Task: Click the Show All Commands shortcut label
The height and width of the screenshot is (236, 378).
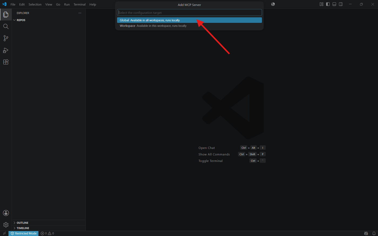Action: point(214,154)
